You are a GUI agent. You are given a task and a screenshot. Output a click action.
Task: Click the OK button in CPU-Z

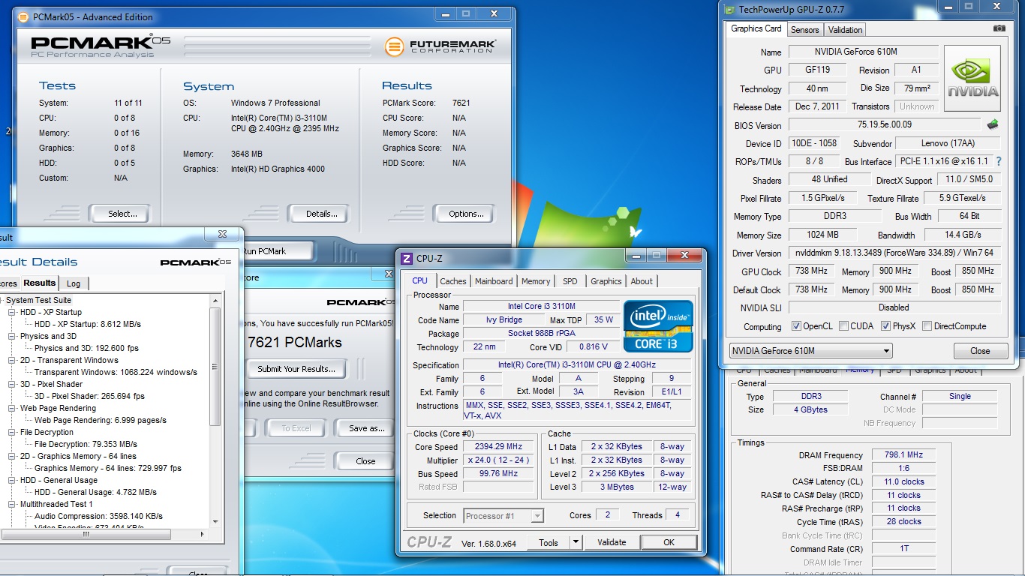[669, 542]
